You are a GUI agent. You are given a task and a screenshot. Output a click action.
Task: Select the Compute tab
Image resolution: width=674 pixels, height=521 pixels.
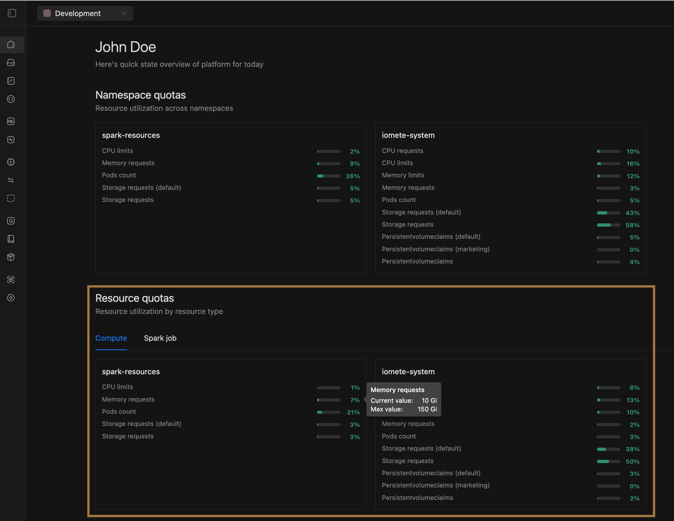pyautogui.click(x=111, y=338)
